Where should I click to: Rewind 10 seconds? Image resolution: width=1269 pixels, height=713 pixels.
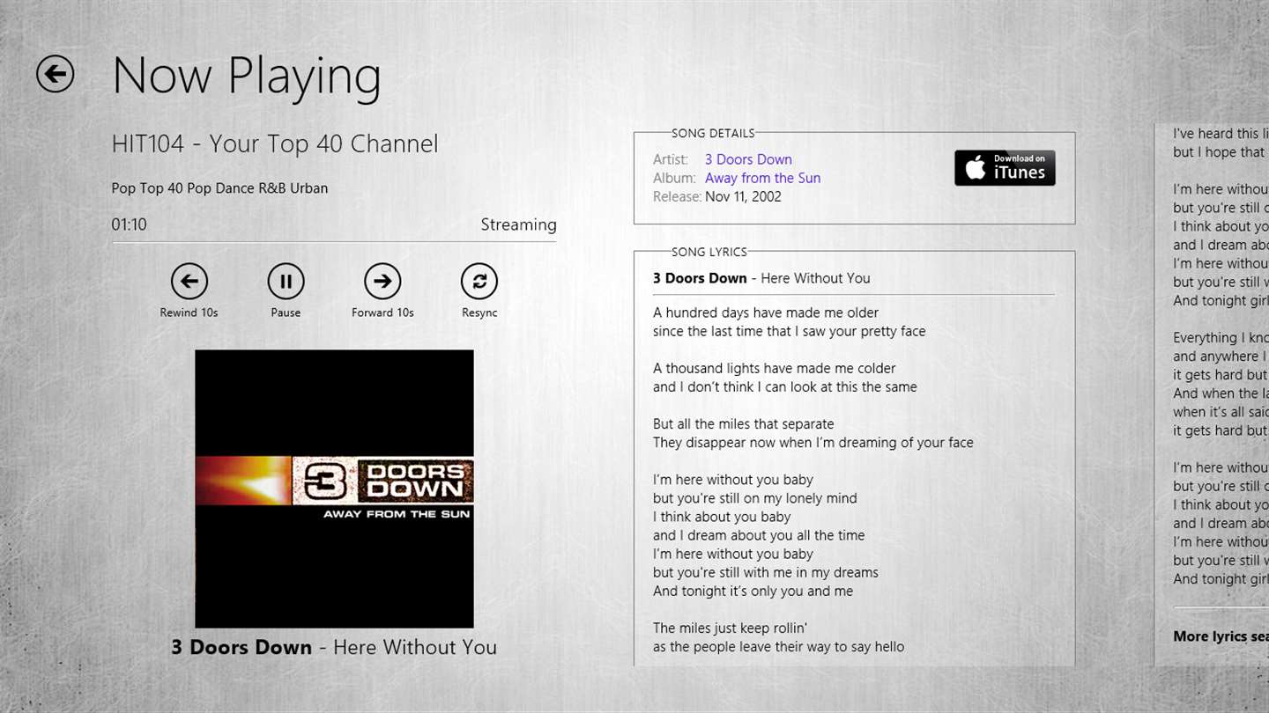point(189,282)
